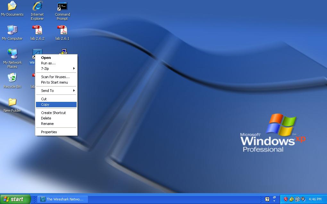Viewport: 327px width, 204px height.
Task: Select the highlighted Copy entry
Action: pyautogui.click(x=56, y=104)
